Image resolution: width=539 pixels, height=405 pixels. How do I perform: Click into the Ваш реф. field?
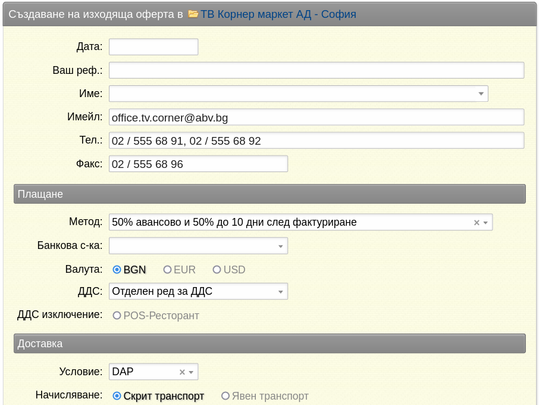pyautogui.click(x=316, y=70)
